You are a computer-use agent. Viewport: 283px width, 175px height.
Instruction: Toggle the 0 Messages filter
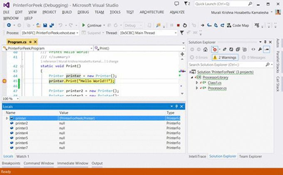[253, 58]
